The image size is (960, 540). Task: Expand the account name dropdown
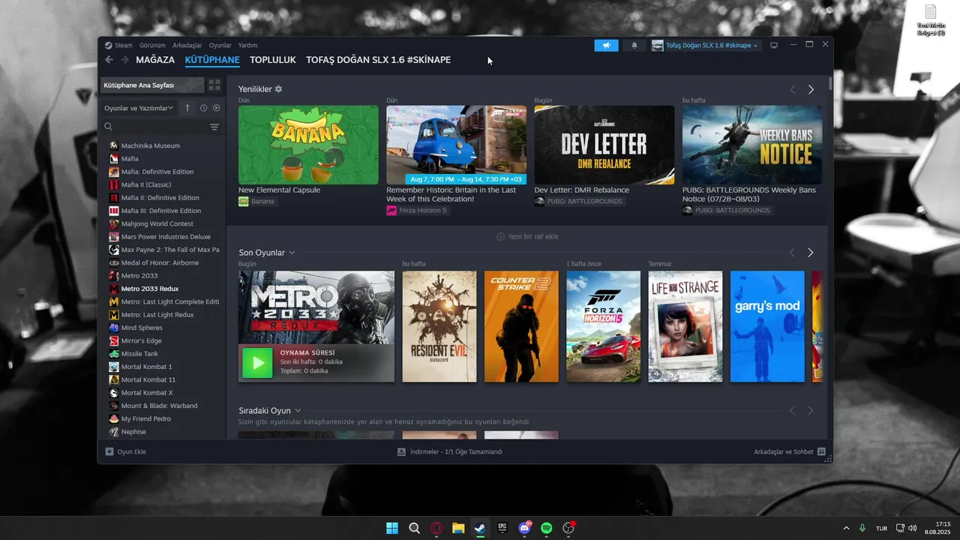706,46
